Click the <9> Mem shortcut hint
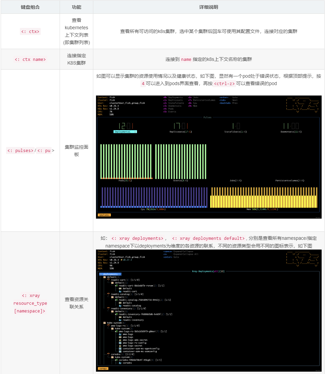Screen dimensions: 325x374 (x=193, y=106)
